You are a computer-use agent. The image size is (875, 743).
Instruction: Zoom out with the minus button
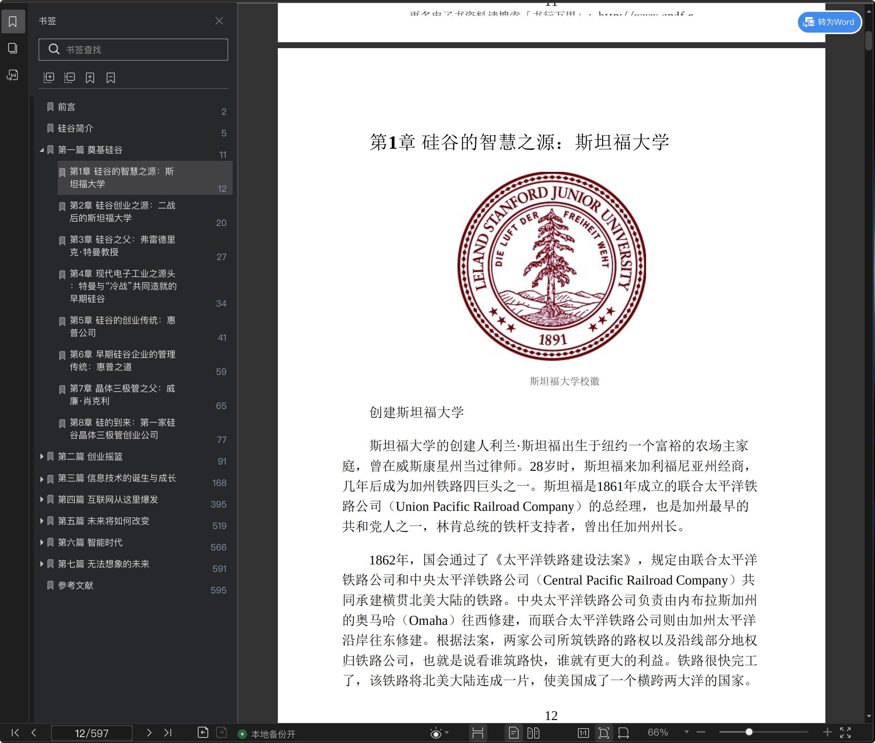(x=701, y=732)
